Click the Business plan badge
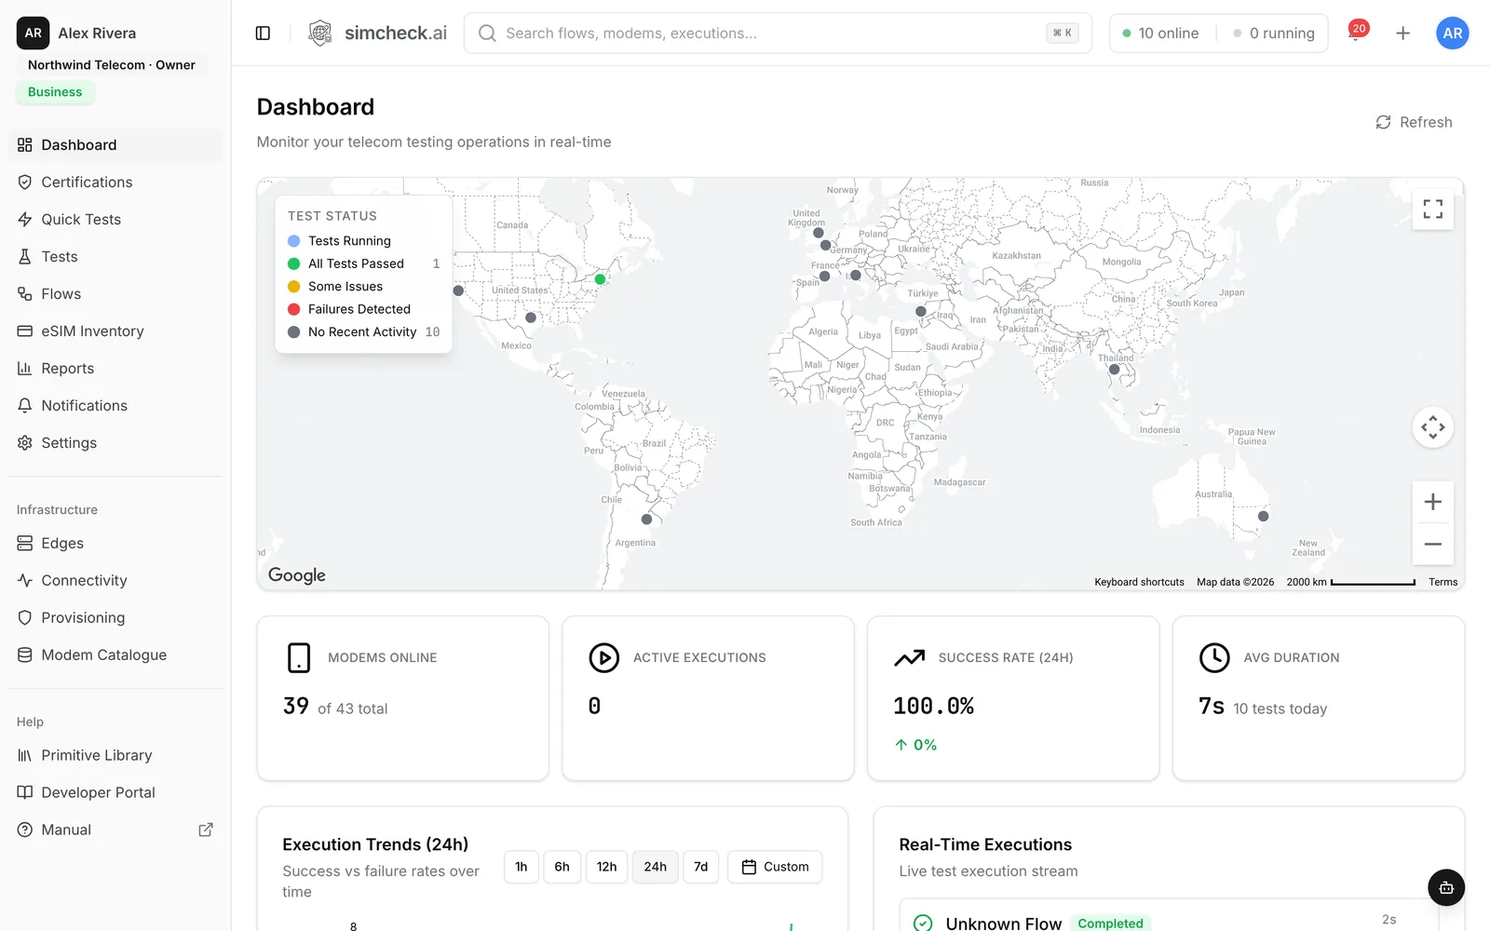Image resolution: width=1490 pixels, height=931 pixels. point(55,92)
